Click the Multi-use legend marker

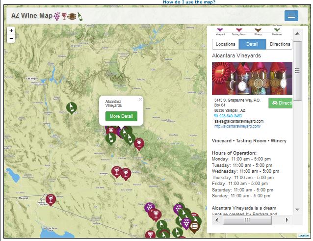[277, 30]
